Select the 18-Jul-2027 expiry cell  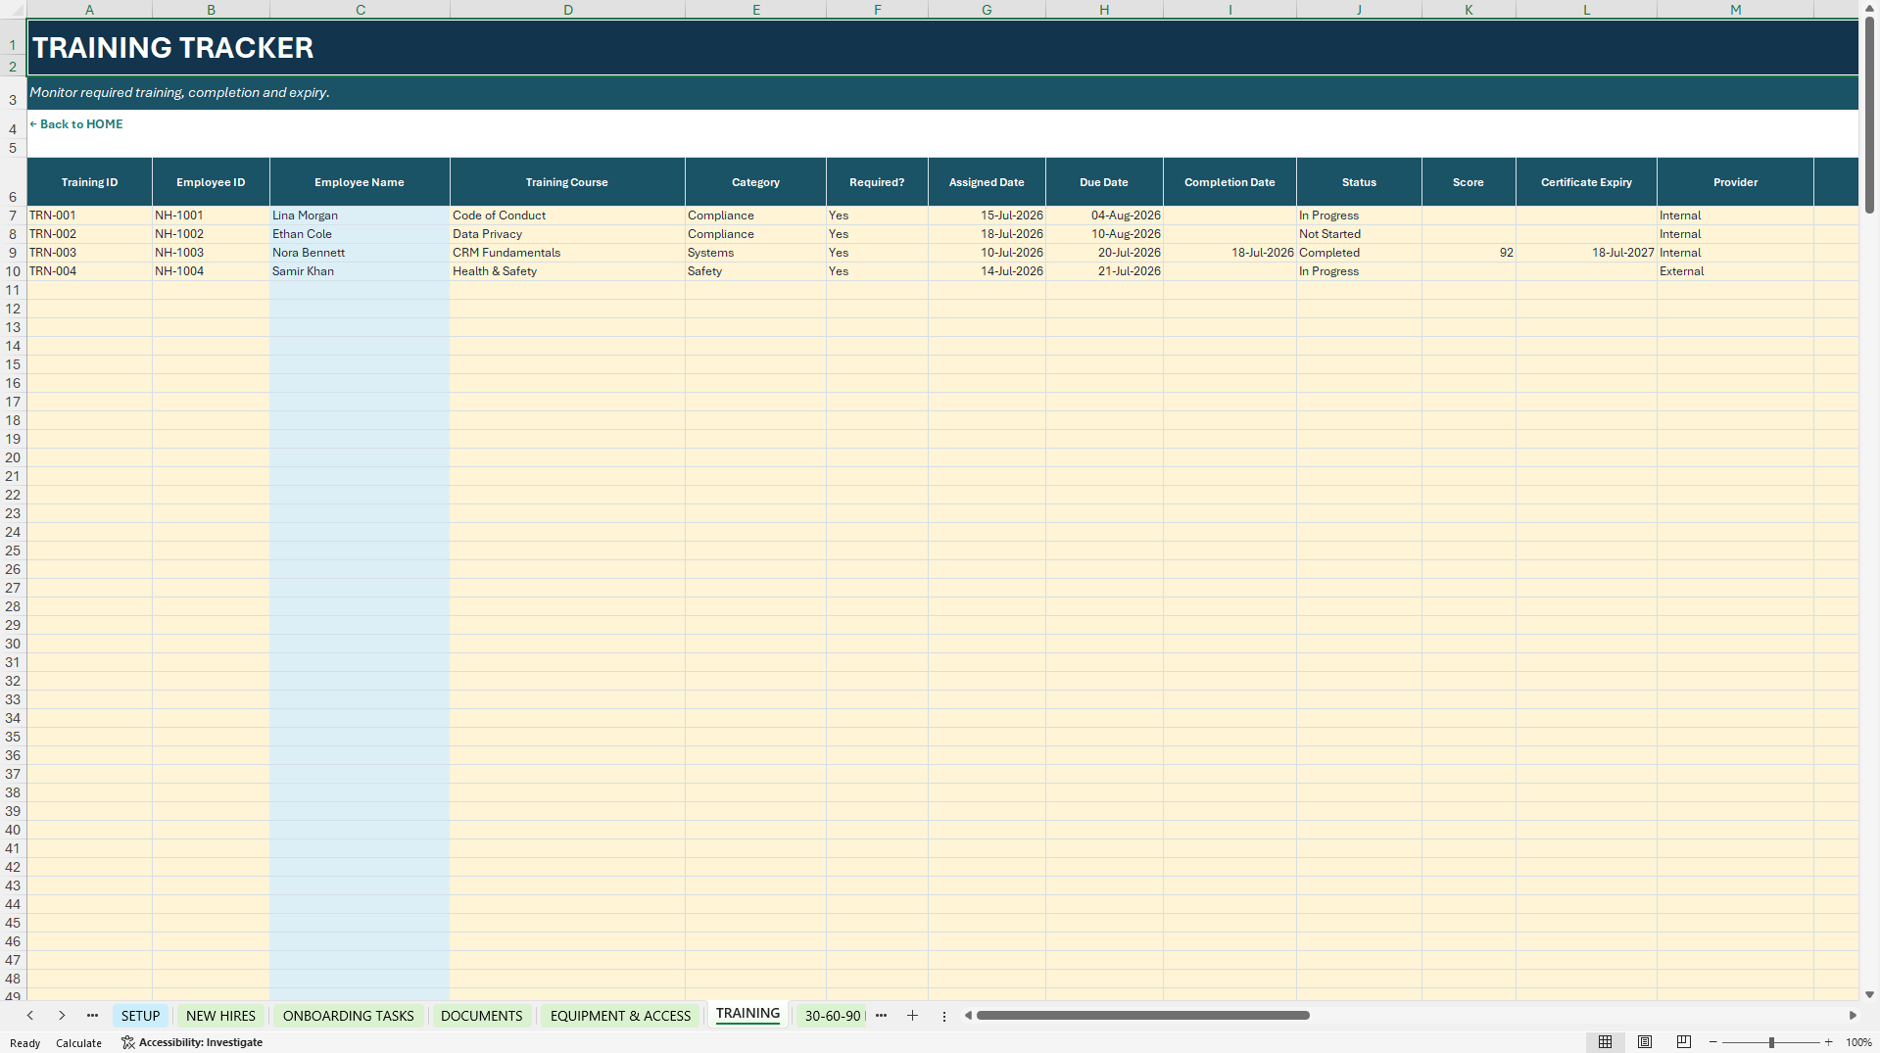(x=1586, y=253)
